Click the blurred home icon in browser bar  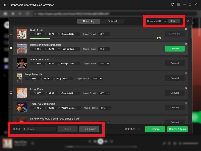5,14
